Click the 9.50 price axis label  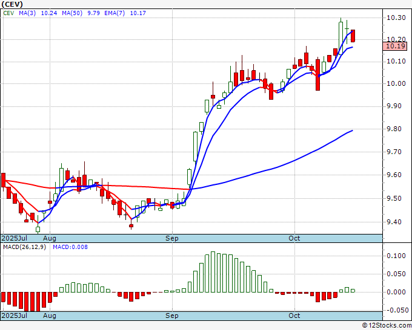tap(396, 198)
